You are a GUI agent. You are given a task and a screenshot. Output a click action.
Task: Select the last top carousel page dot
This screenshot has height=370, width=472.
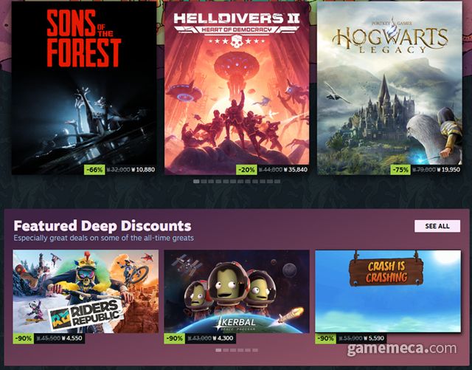(x=277, y=182)
